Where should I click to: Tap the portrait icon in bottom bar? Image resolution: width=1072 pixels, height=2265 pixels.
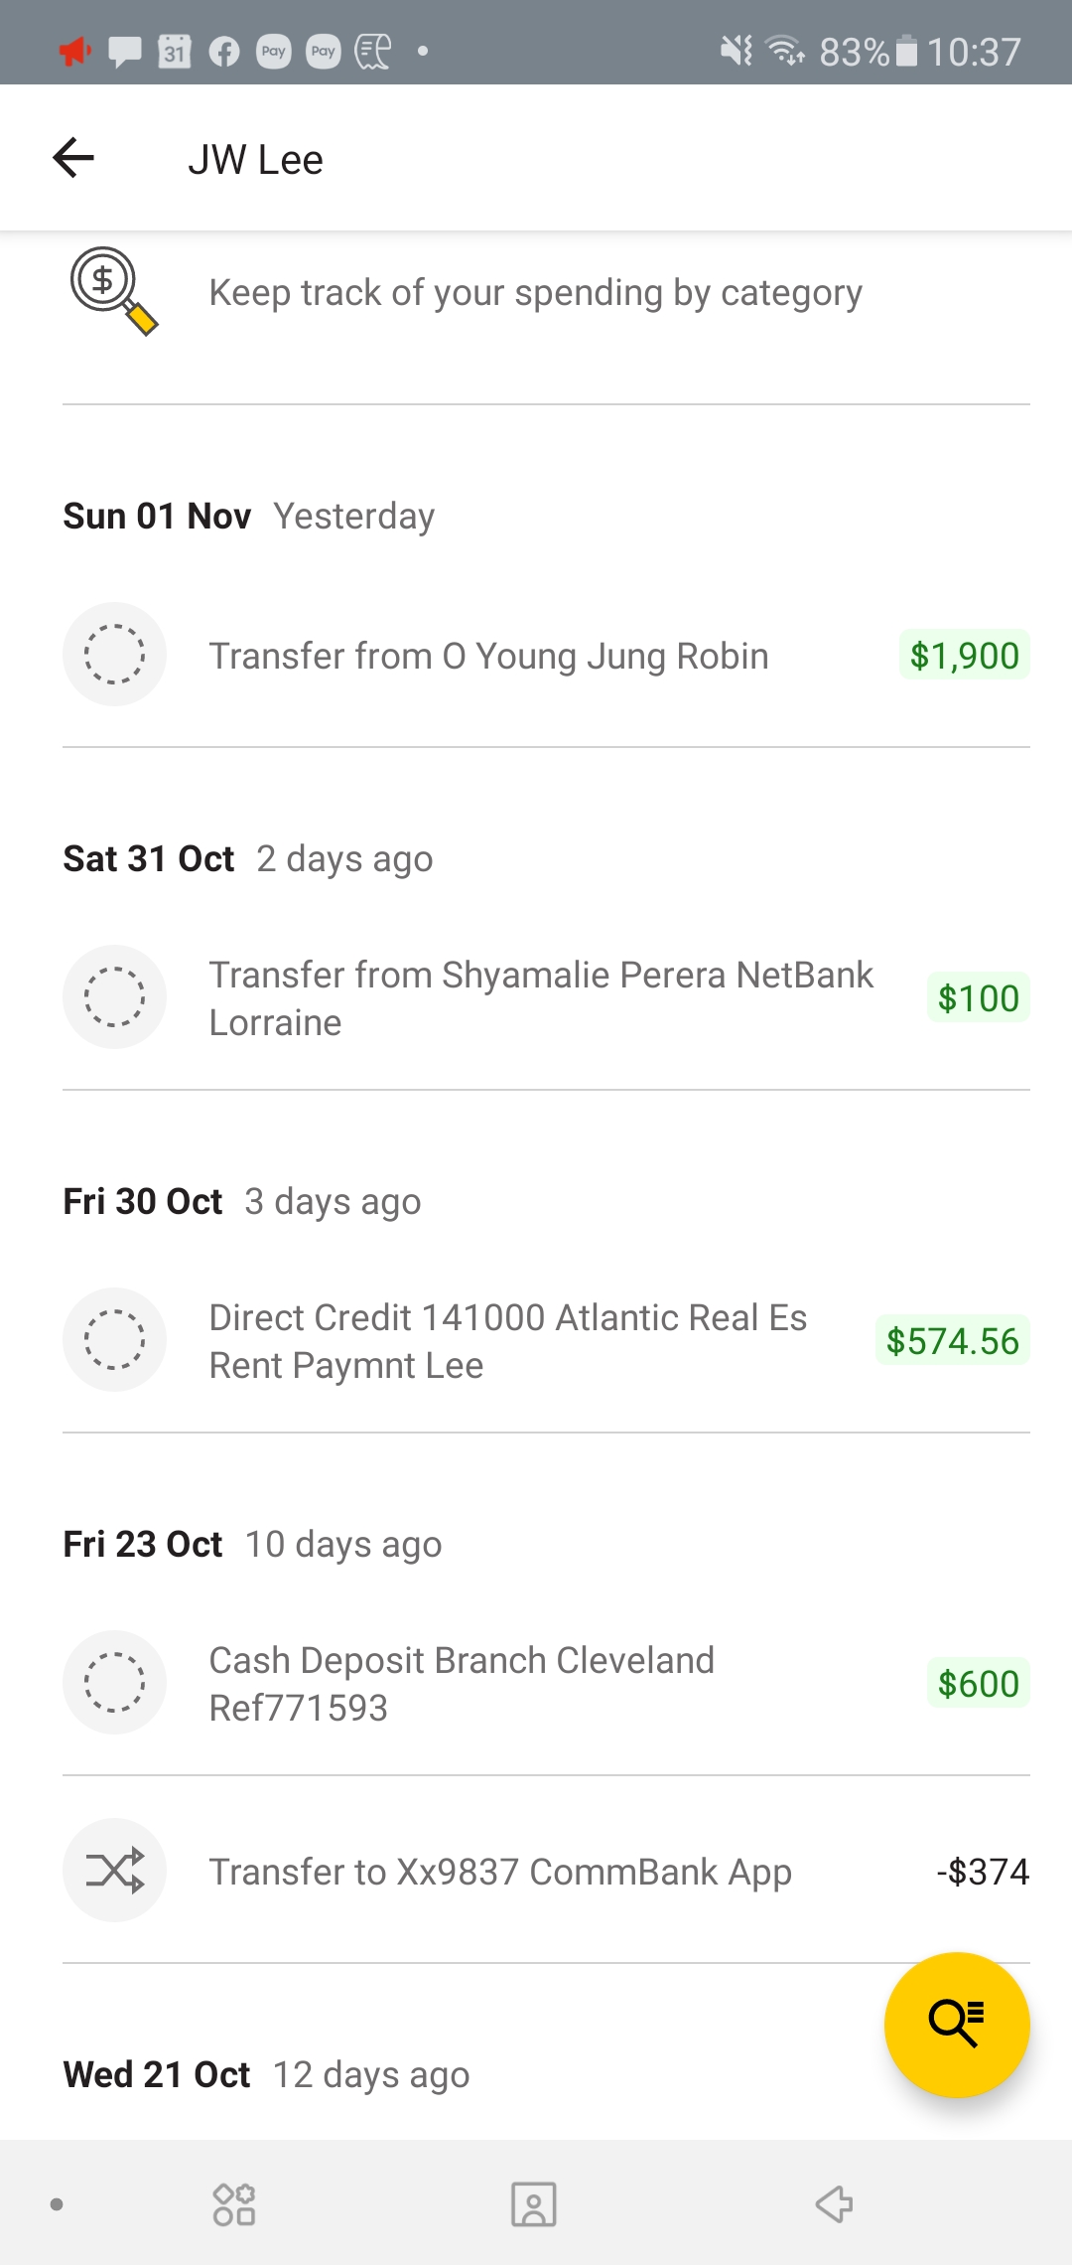click(534, 2204)
